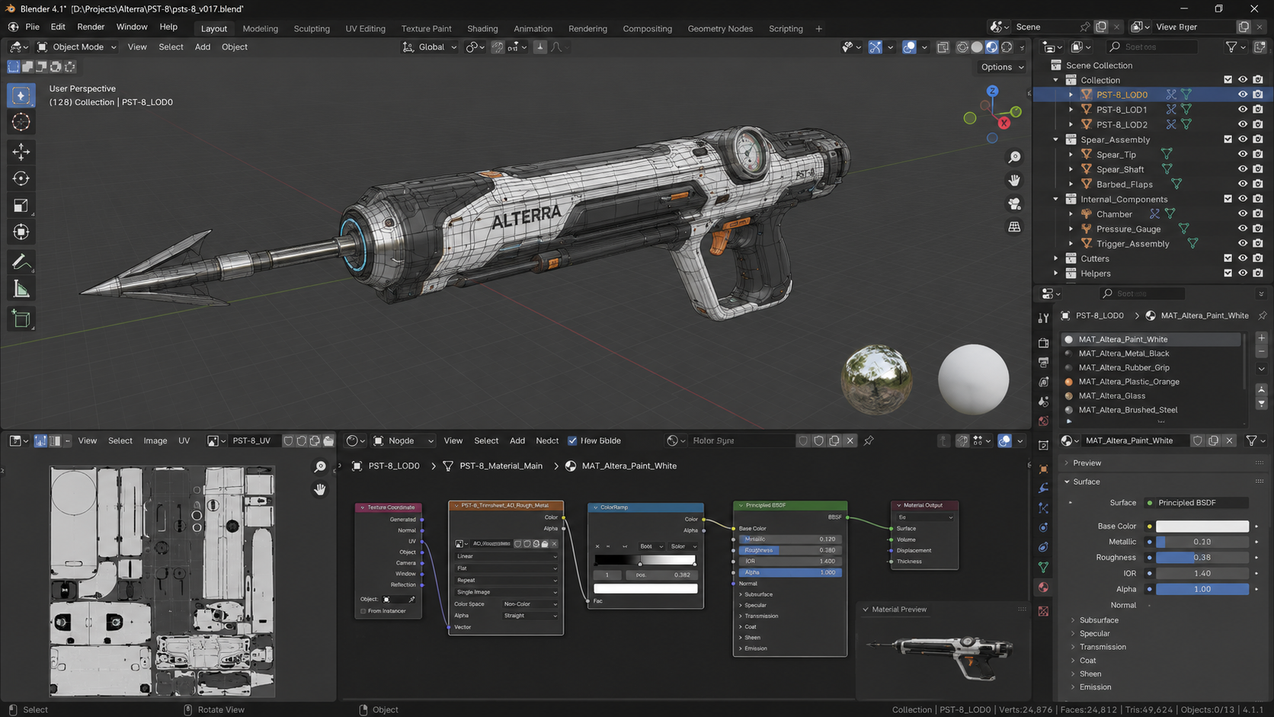Click the camera view icon in viewport

click(1014, 203)
